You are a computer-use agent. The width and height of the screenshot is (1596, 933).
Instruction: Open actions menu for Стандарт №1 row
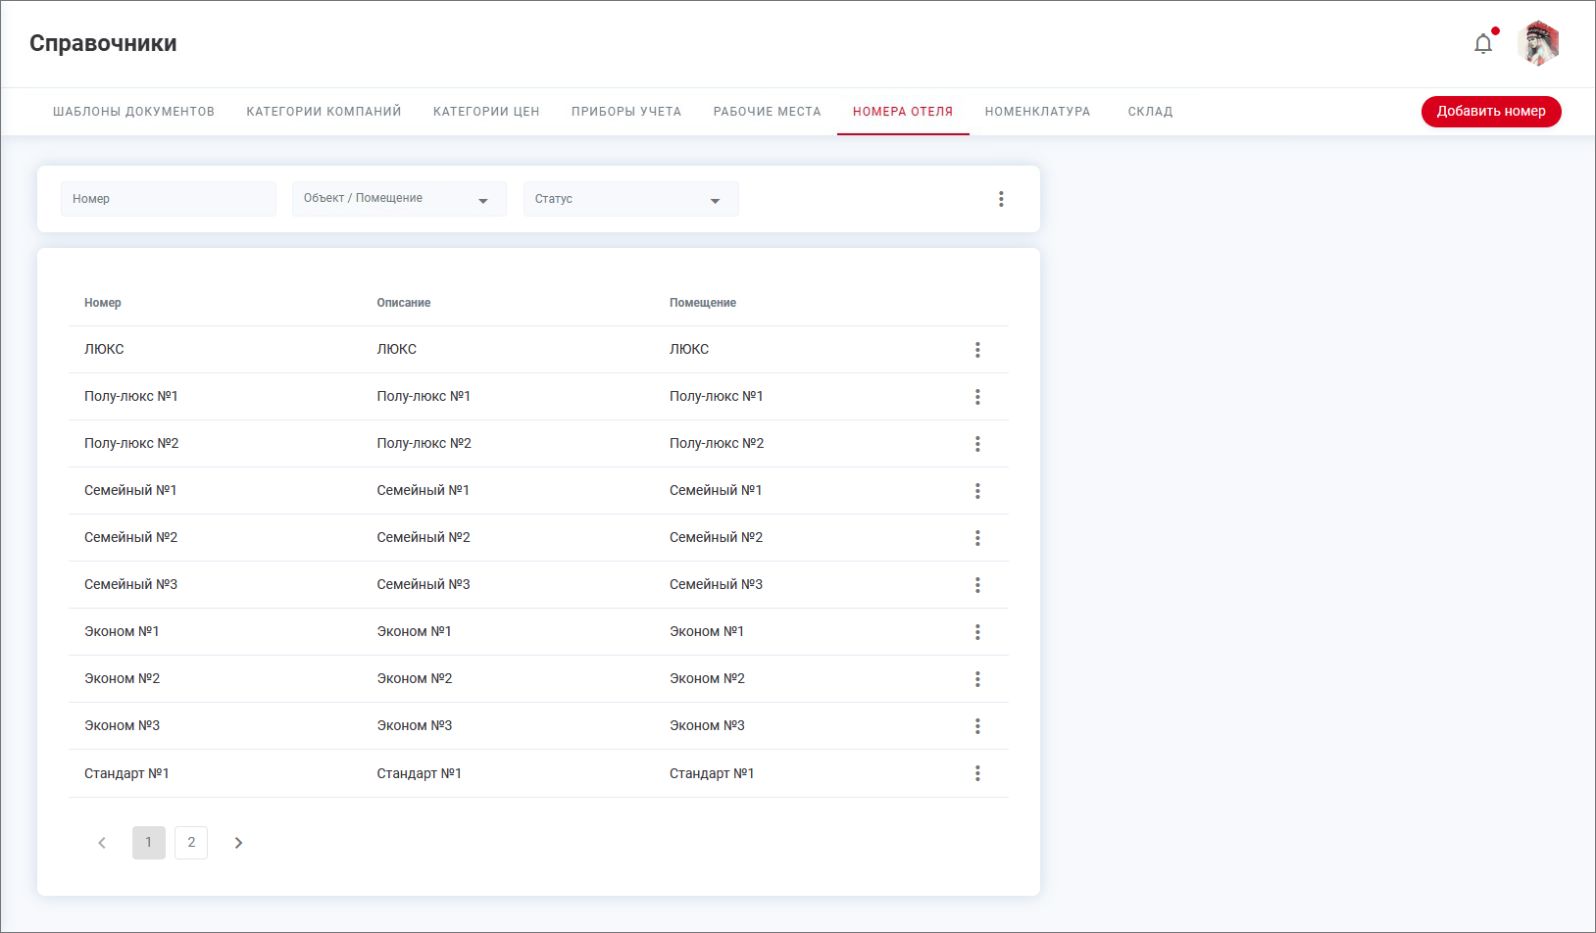977,773
